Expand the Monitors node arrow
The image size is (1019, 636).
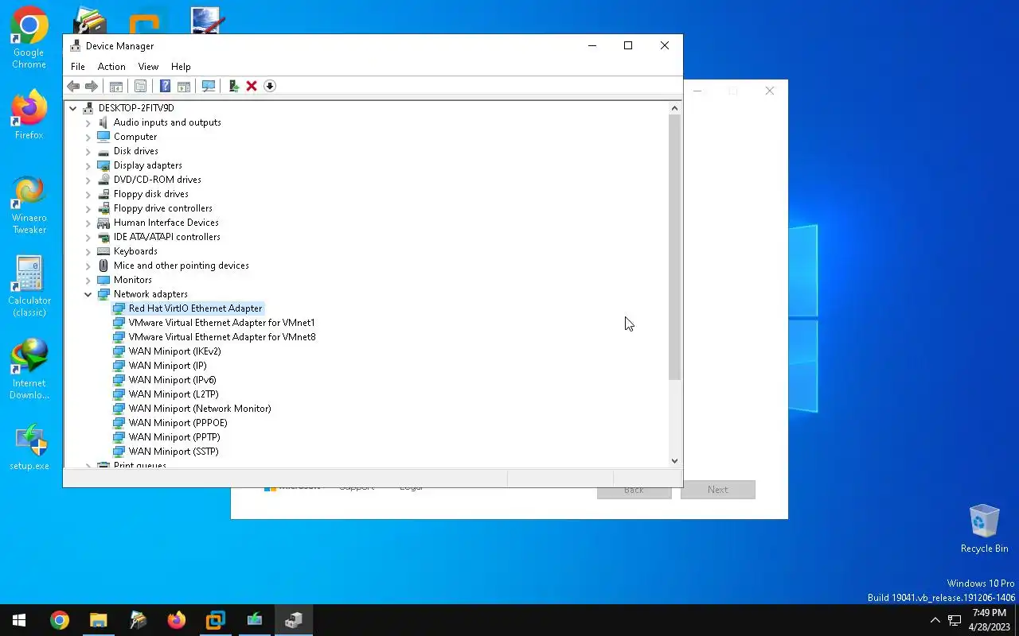pos(88,280)
